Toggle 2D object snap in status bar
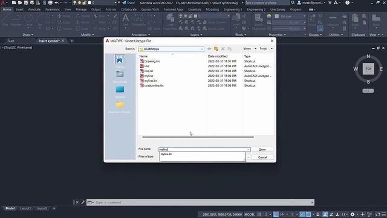The image size is (387, 218). point(308,214)
